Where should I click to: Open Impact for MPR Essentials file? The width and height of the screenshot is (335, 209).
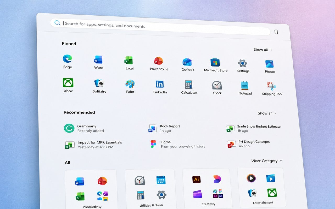pyautogui.click(x=93, y=145)
